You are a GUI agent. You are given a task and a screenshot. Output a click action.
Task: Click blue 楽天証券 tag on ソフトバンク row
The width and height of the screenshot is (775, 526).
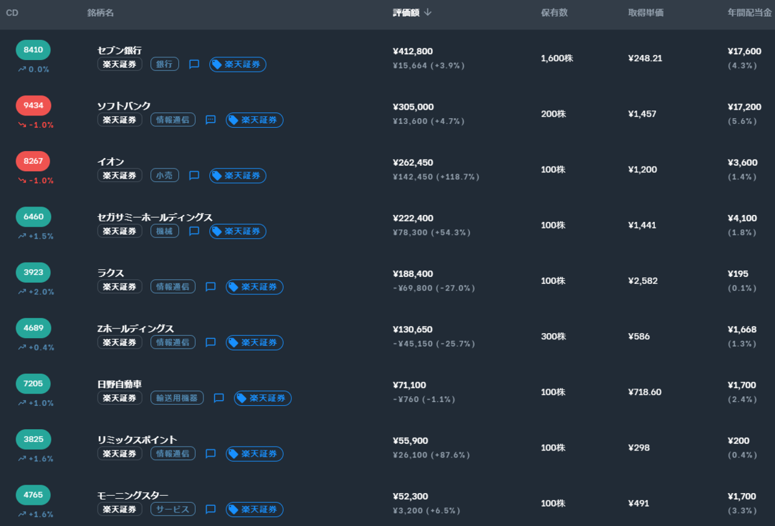pyautogui.click(x=254, y=120)
